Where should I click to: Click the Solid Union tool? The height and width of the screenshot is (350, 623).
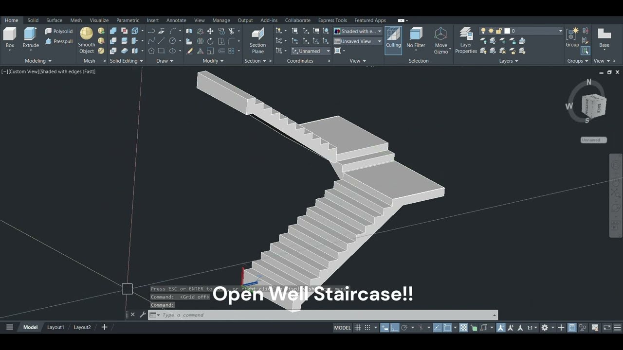pyautogui.click(x=113, y=31)
